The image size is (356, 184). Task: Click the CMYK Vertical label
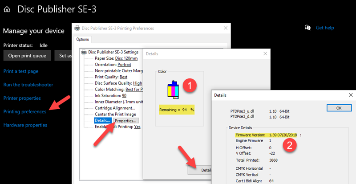click(x=247, y=175)
